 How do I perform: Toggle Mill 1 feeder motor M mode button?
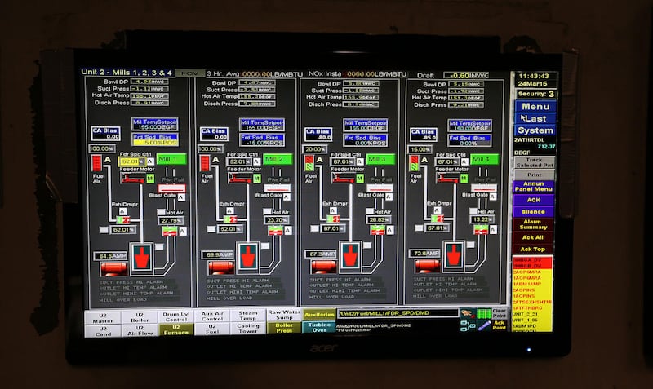pyautogui.click(x=149, y=178)
